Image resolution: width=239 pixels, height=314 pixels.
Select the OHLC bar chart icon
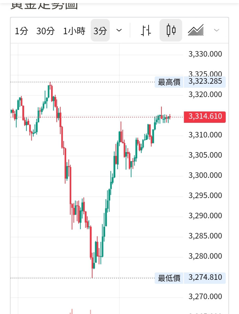coord(146,31)
